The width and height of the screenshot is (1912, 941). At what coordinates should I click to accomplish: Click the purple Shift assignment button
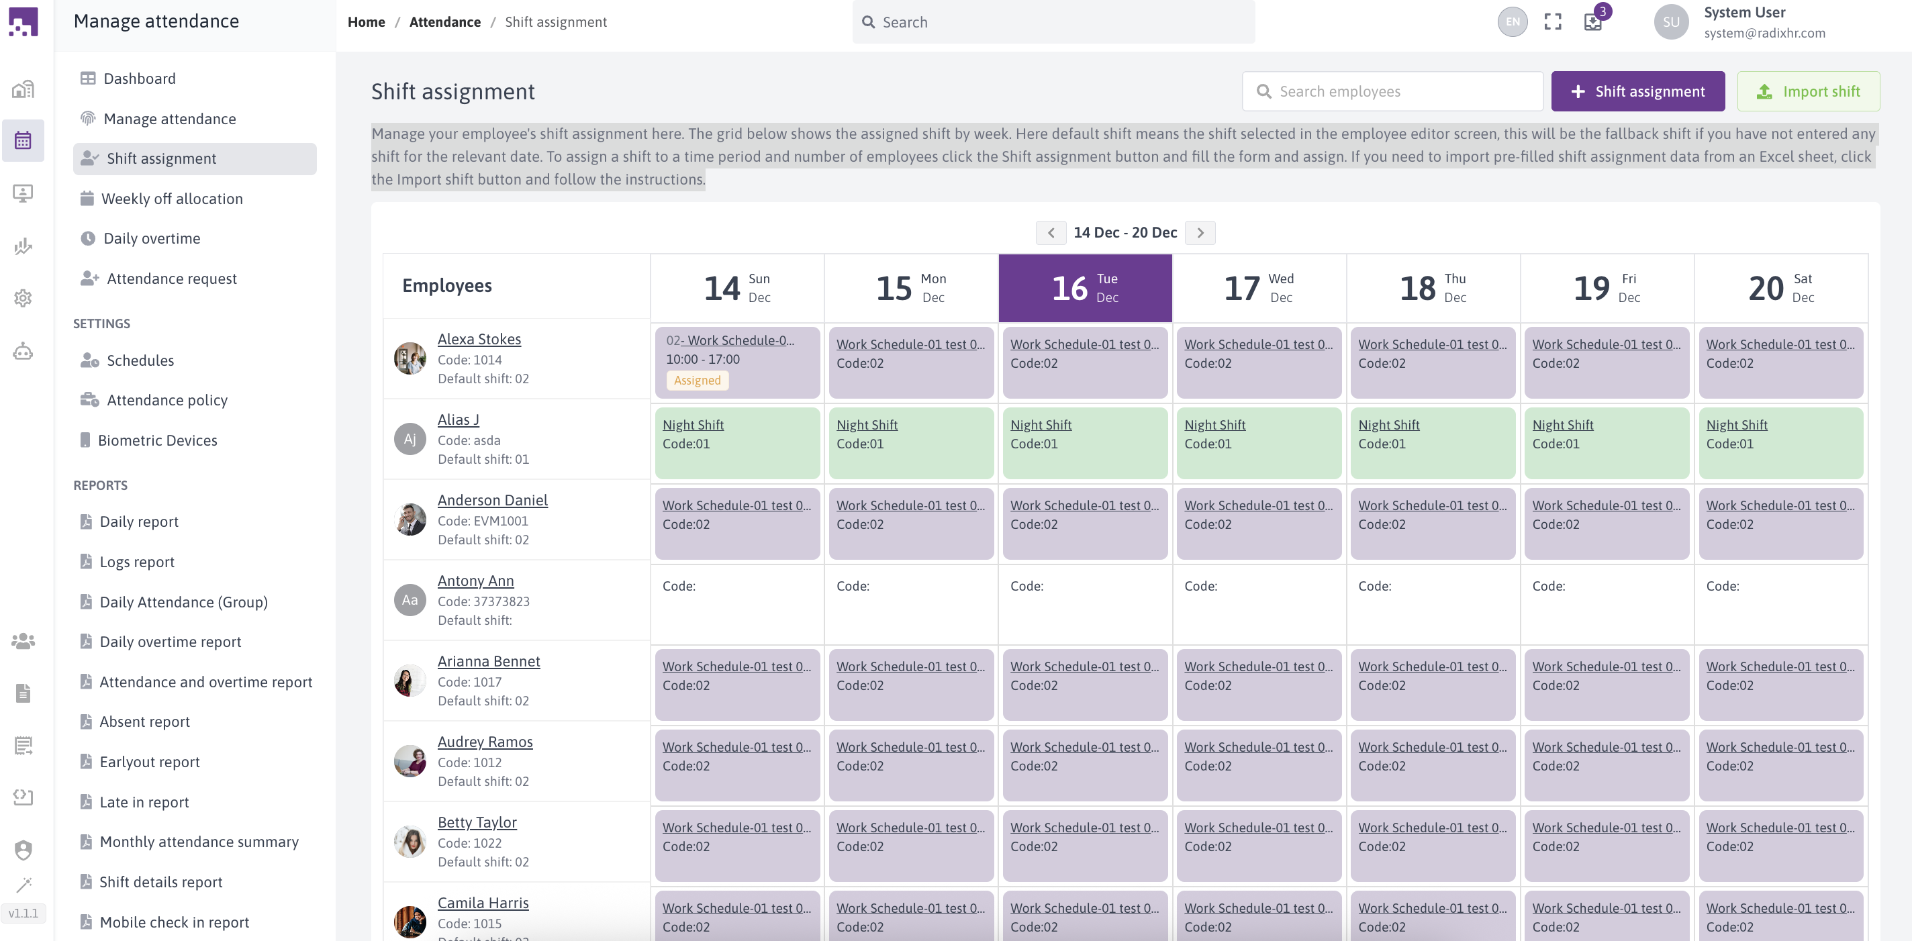coord(1637,91)
